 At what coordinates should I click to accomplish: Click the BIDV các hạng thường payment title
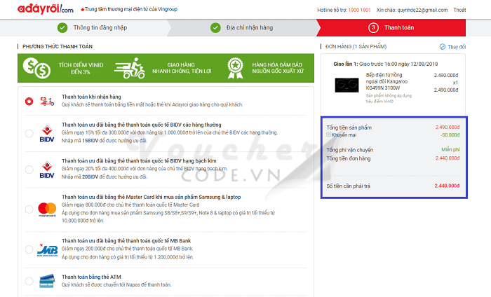tap(142, 125)
